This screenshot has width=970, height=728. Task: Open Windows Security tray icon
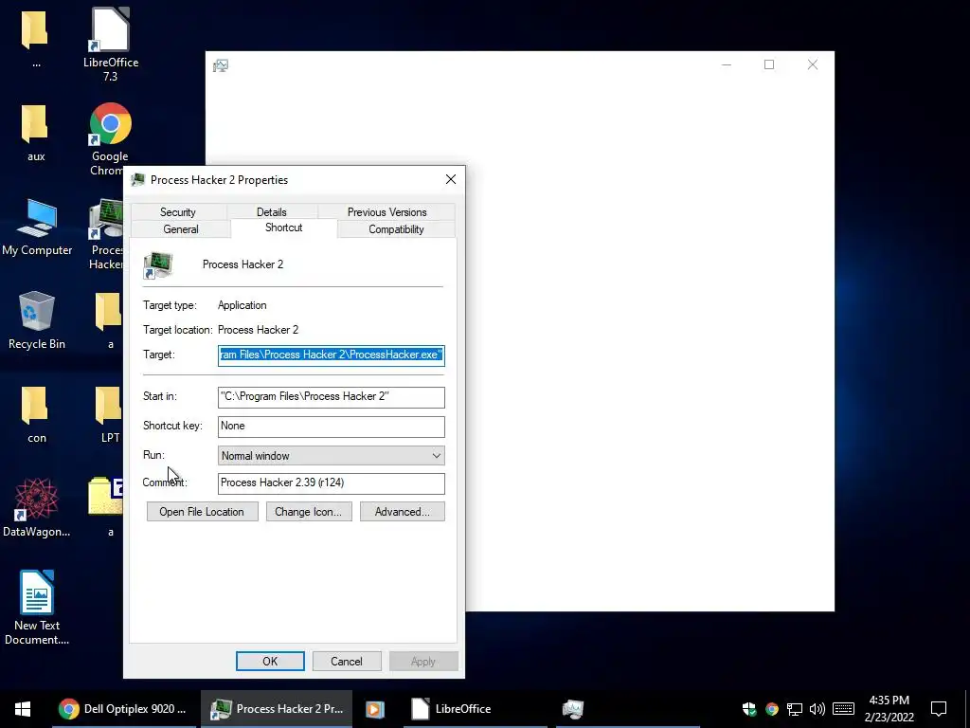click(749, 709)
